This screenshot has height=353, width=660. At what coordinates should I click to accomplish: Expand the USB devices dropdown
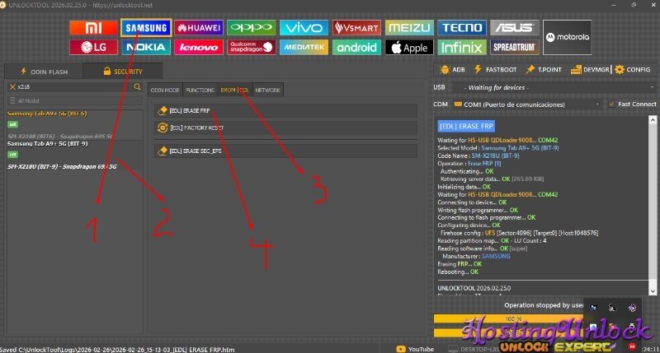(554, 87)
